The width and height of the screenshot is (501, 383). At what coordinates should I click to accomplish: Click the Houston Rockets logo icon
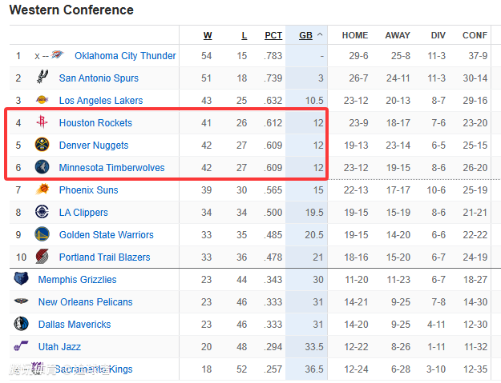42,123
